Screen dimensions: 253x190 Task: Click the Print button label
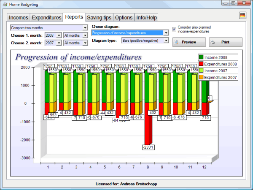[225, 42]
